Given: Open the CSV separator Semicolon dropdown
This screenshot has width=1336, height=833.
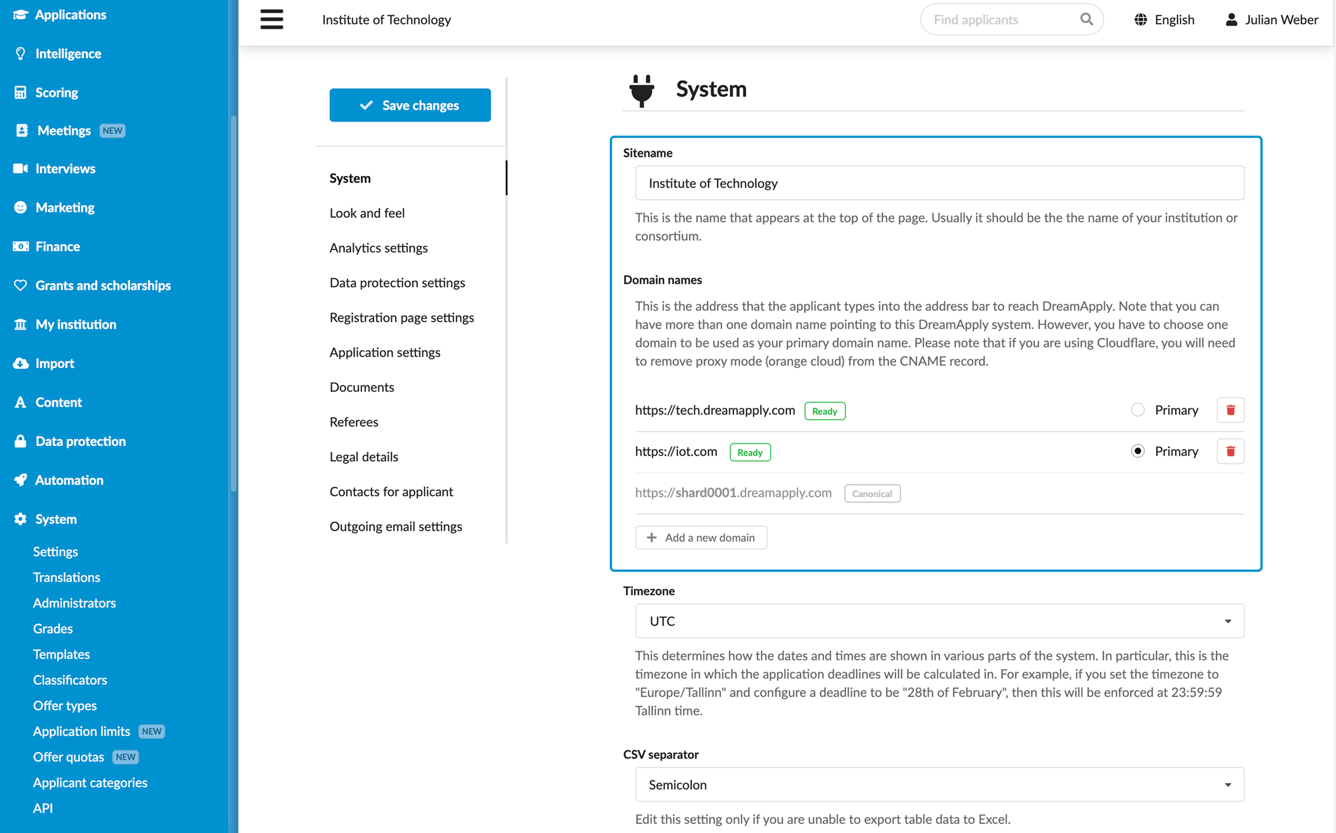Looking at the screenshot, I should (939, 784).
